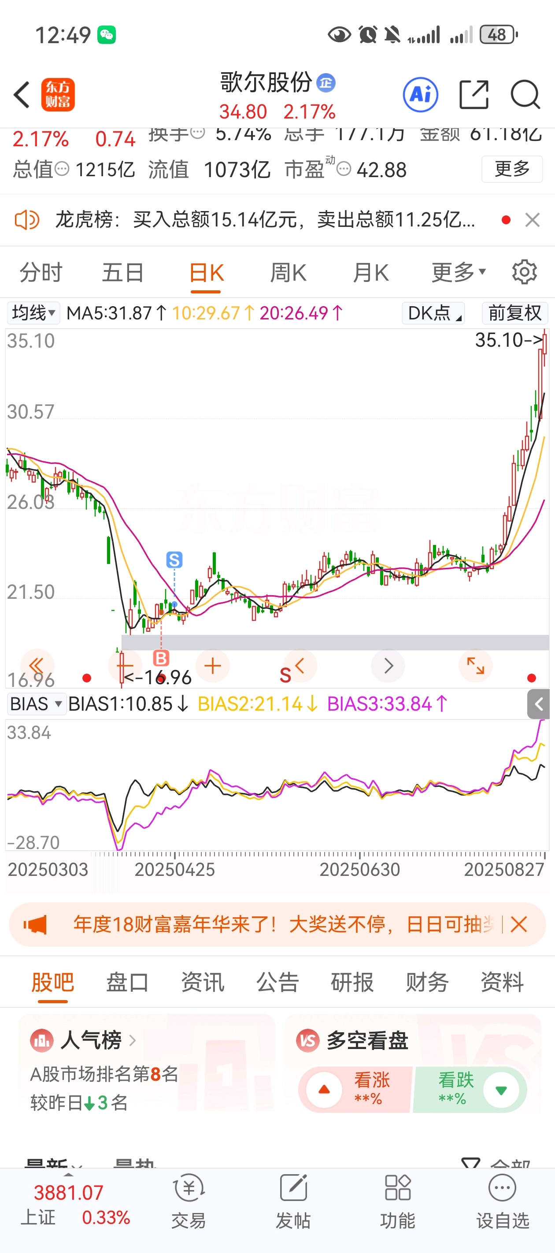The height and width of the screenshot is (1253, 555).
Task: Open 年度18财富嘉年华 promo text
Action: (284, 924)
